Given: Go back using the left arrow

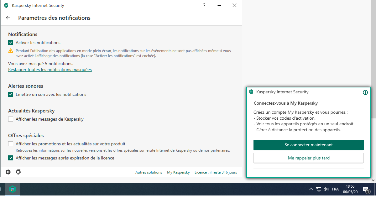Looking at the screenshot, I should click(8, 18).
